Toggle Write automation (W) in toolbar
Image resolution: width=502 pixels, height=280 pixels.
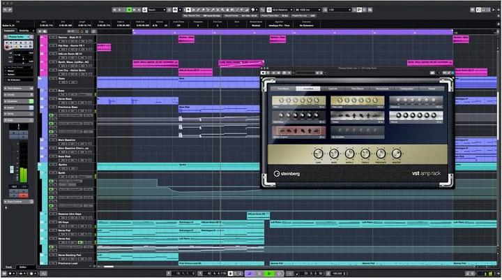point(134,10)
